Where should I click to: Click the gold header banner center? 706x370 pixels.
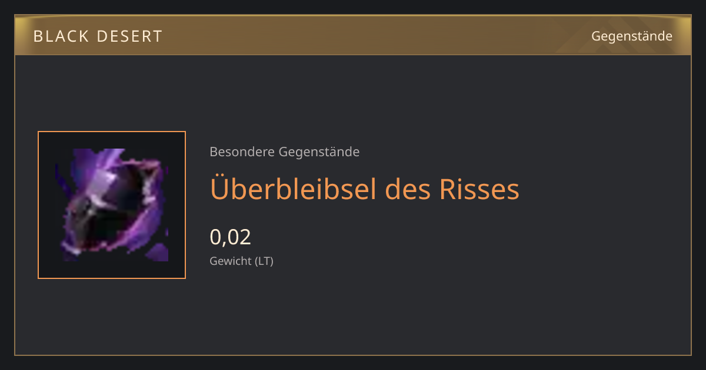tap(353, 36)
